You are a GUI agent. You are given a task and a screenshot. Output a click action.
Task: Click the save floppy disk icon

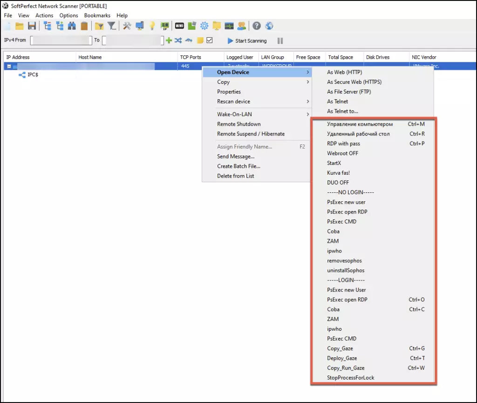(x=32, y=26)
